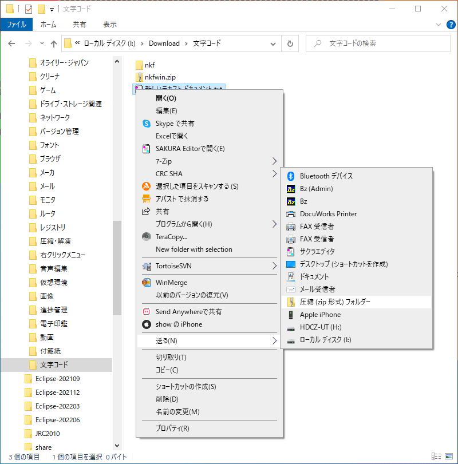Click ローカル ディスク (I:) in the breadcrumb
The width and height of the screenshot is (458, 464).
point(109,43)
